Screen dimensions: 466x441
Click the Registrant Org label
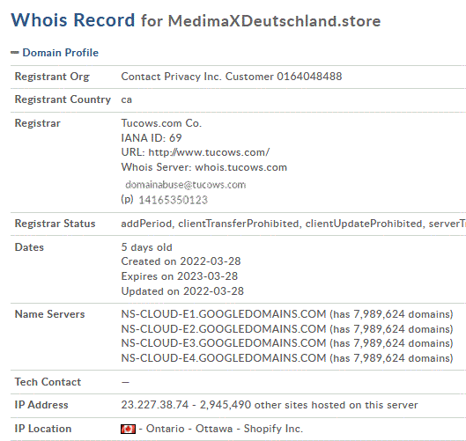52,77
